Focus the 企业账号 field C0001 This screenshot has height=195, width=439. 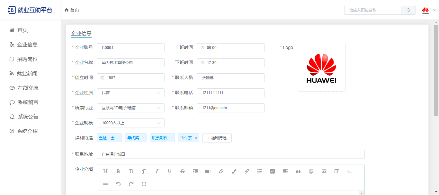tap(130, 48)
